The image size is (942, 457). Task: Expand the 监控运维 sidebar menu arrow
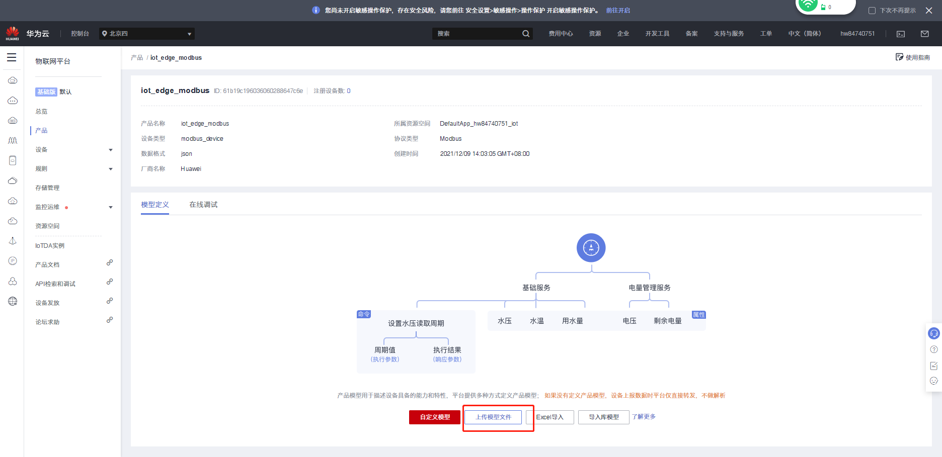111,207
